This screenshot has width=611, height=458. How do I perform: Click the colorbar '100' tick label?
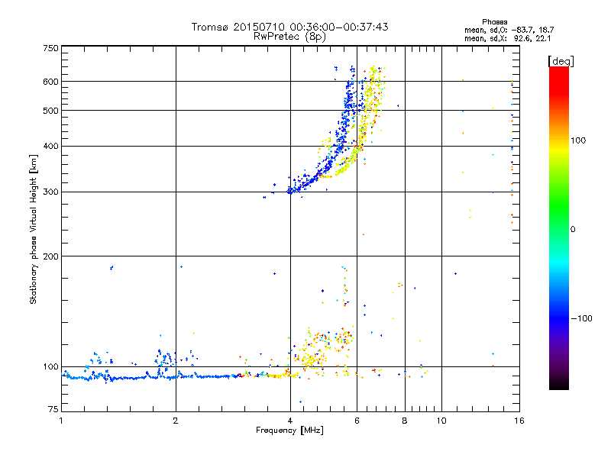(578, 140)
